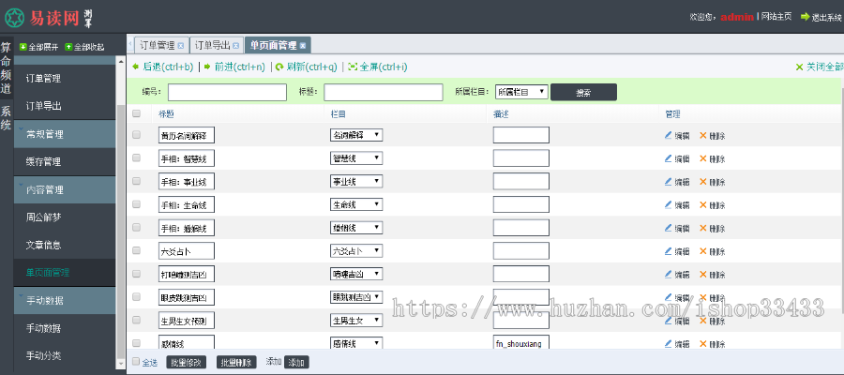Open the 生命线 column dropdown
844x375 pixels.
[x=356, y=204]
